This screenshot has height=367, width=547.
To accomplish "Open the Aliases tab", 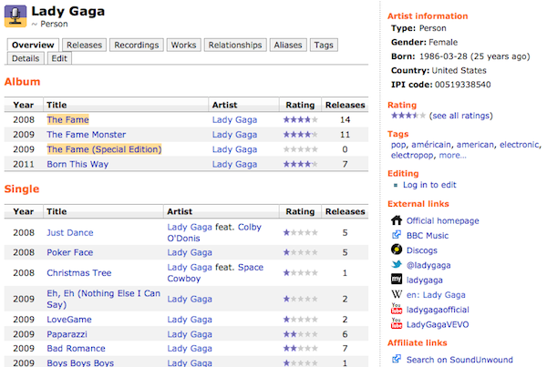I will [288, 45].
